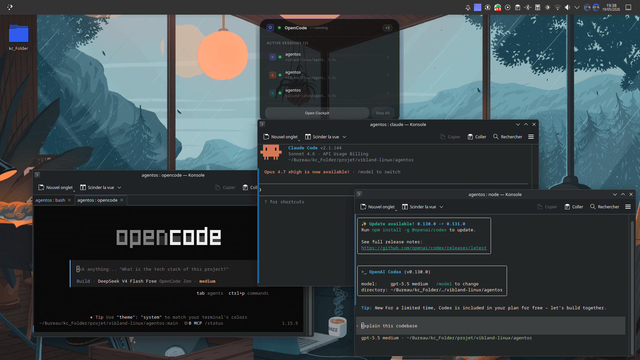The height and width of the screenshot is (360, 640).
Task: Open Scinder la vue dropdown in opencode Konsole
Action: 119,188
